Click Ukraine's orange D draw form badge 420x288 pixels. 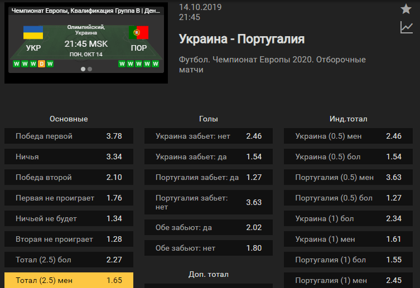(41, 64)
